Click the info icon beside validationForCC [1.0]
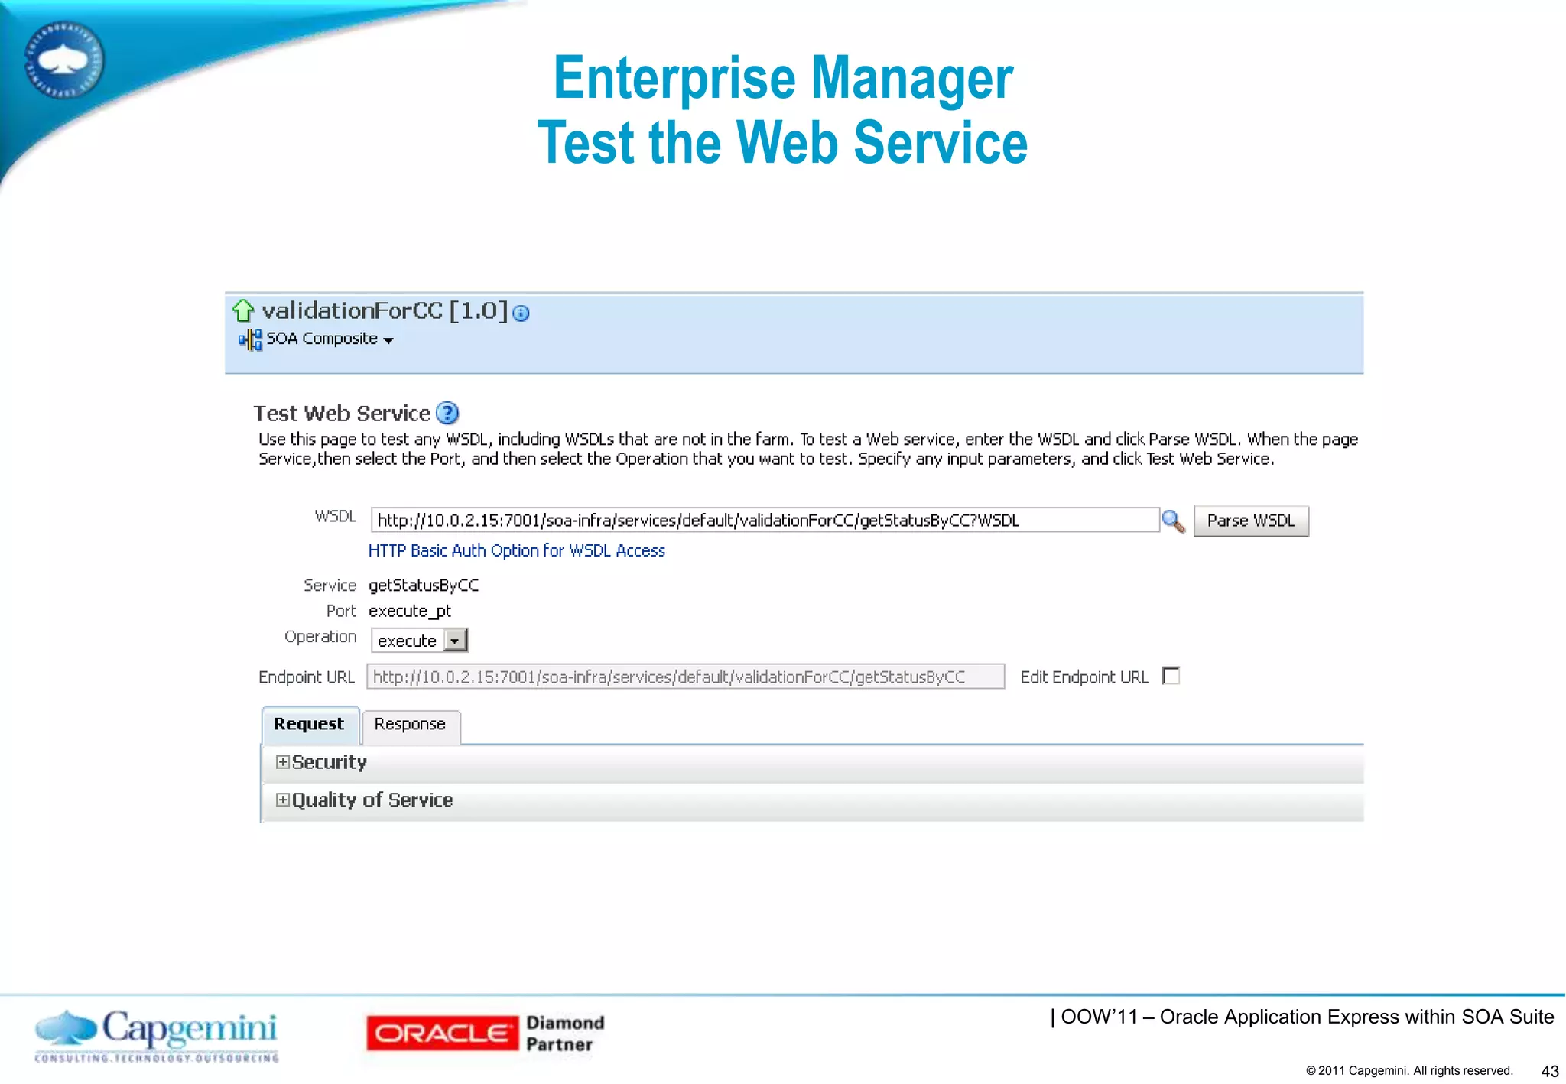The height and width of the screenshot is (1084, 1566). pyautogui.click(x=521, y=313)
